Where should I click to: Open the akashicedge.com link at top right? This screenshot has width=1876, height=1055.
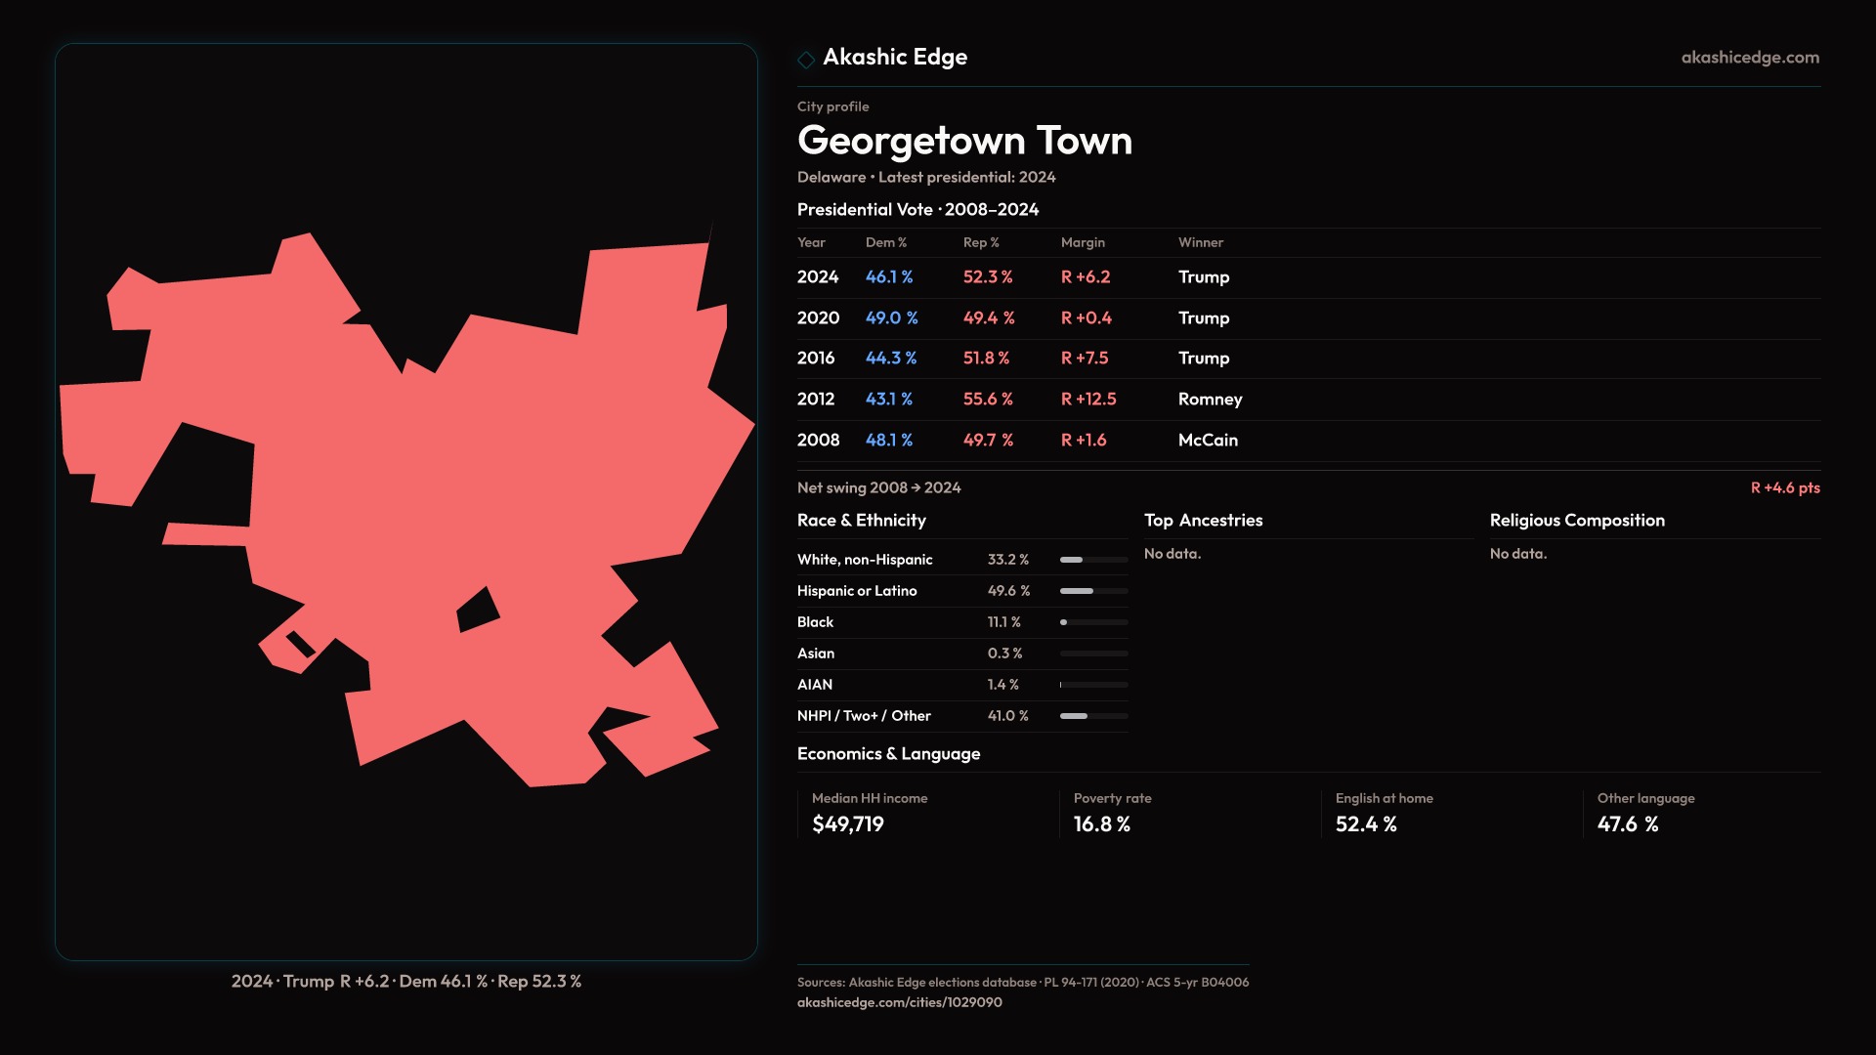pos(1749,58)
